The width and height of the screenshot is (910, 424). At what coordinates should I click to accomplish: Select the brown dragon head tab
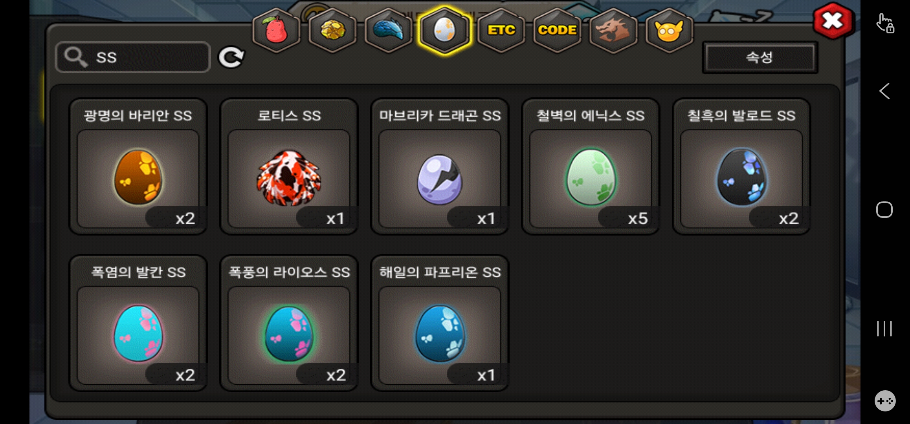tap(613, 31)
